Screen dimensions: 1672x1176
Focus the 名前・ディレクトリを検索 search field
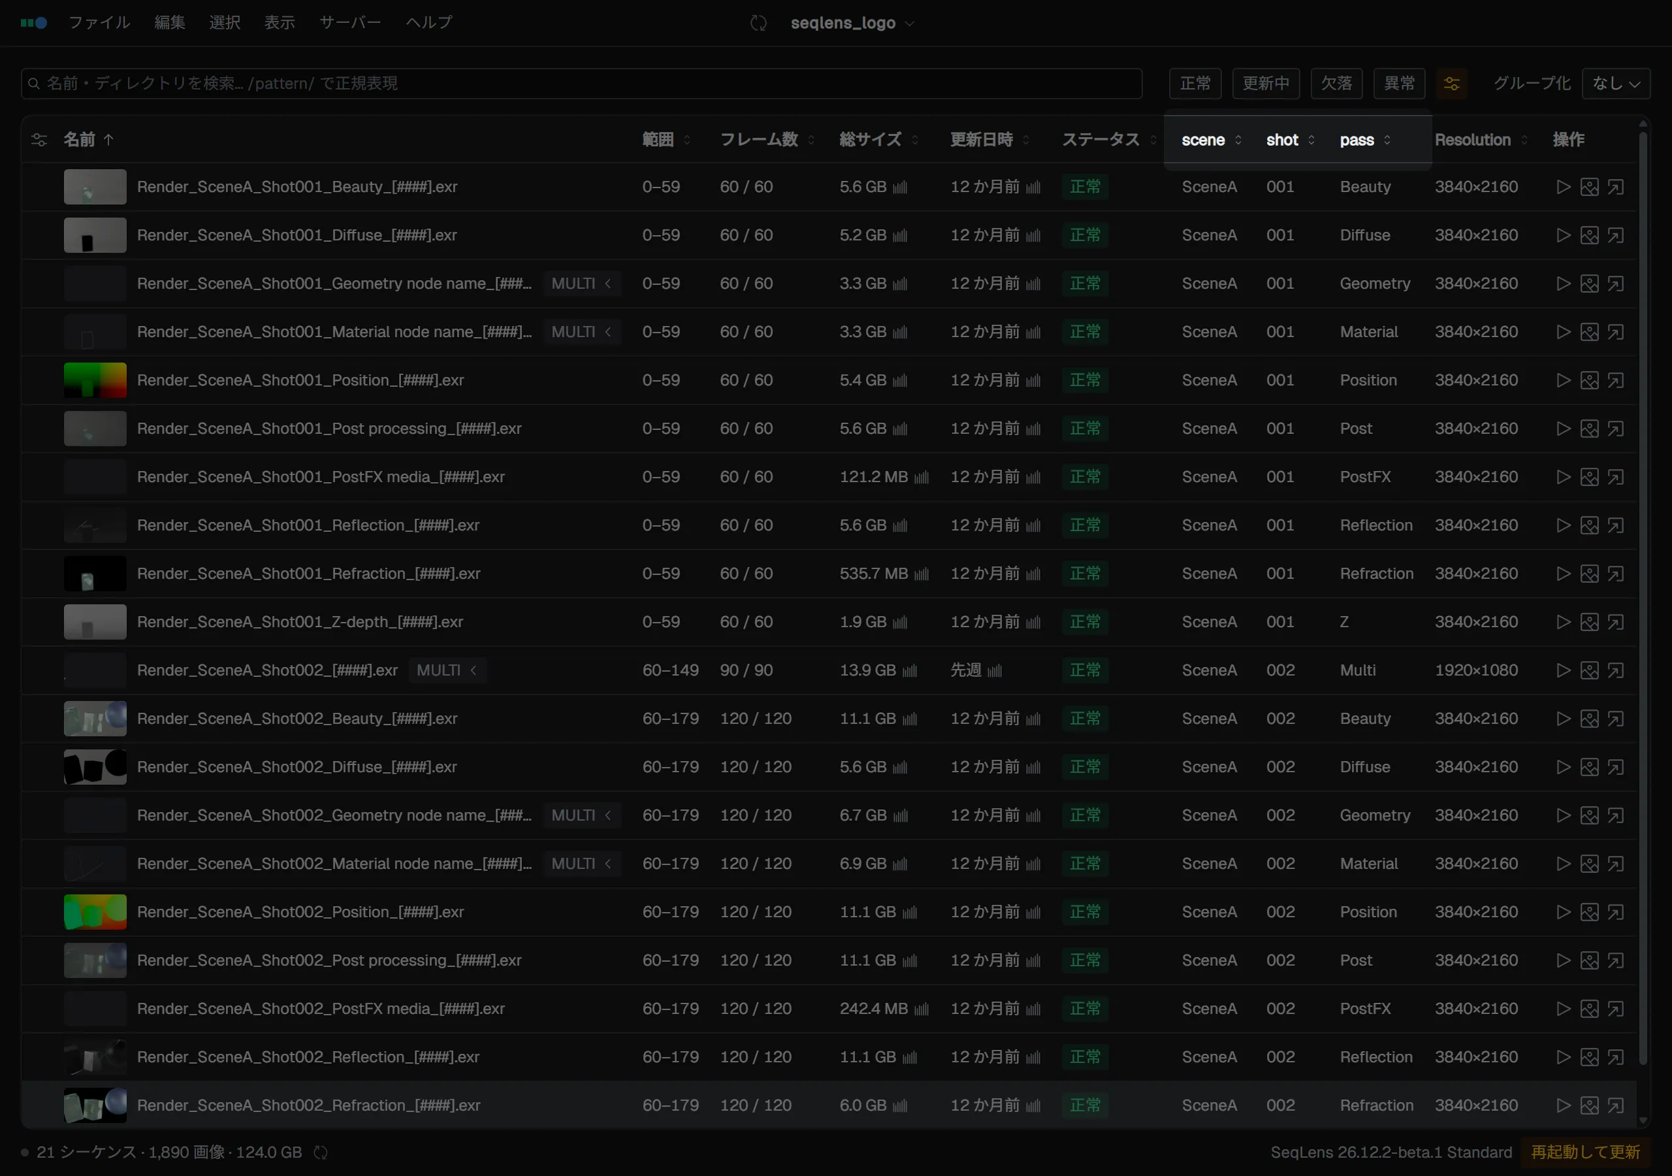(581, 84)
